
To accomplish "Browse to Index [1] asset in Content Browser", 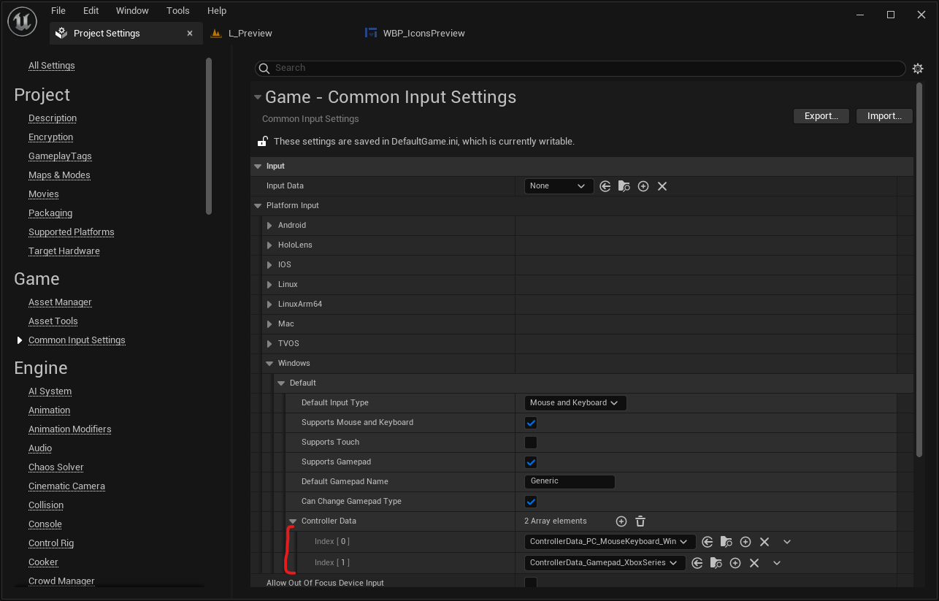I will (716, 563).
